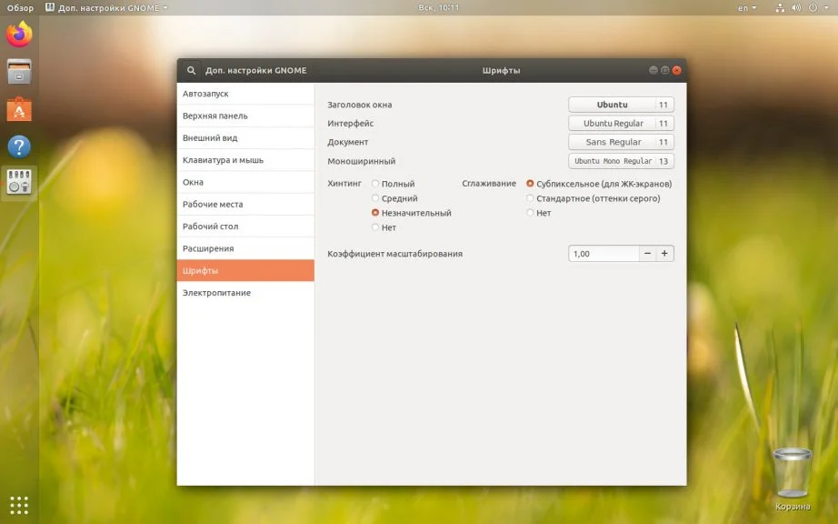Select Средний hinting radio button

(375, 198)
